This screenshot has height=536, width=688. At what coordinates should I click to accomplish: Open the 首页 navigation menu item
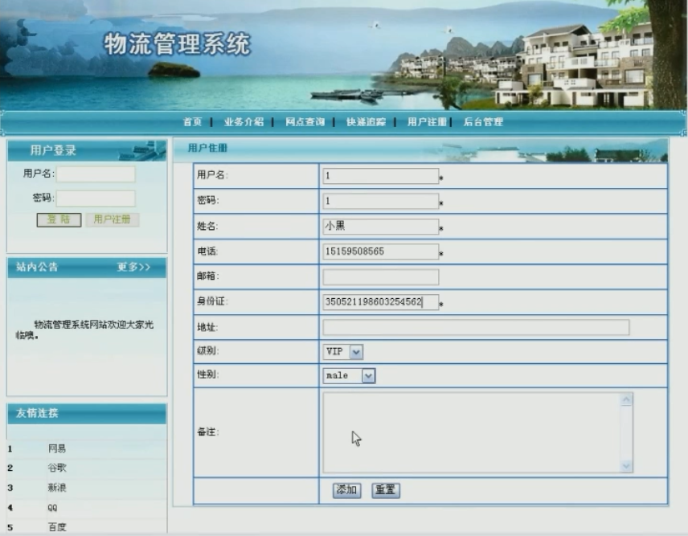[x=192, y=122]
